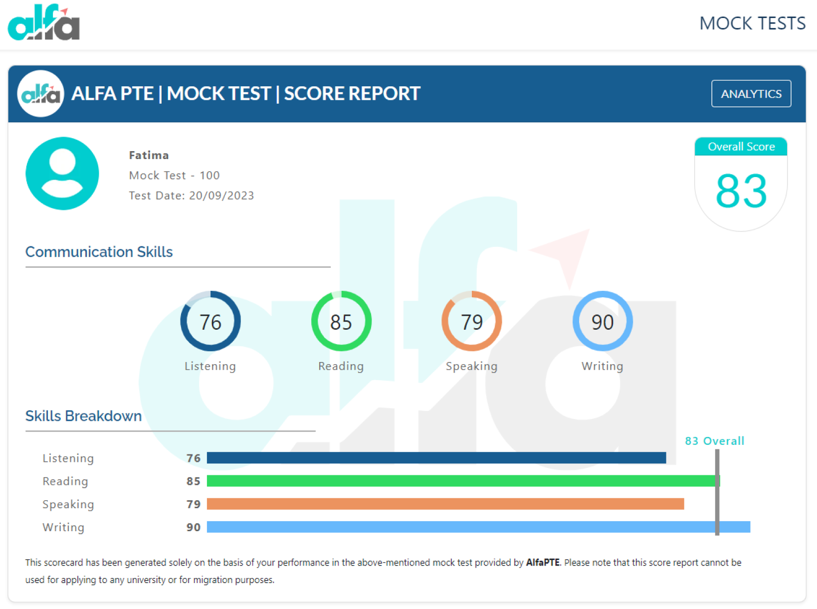Click the bold 'AlfaPTE' in the disclaimer
Screen dimensions: 817x609
(x=543, y=563)
